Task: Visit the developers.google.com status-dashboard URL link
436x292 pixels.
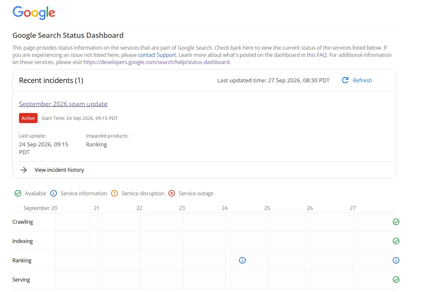Action: (157, 62)
